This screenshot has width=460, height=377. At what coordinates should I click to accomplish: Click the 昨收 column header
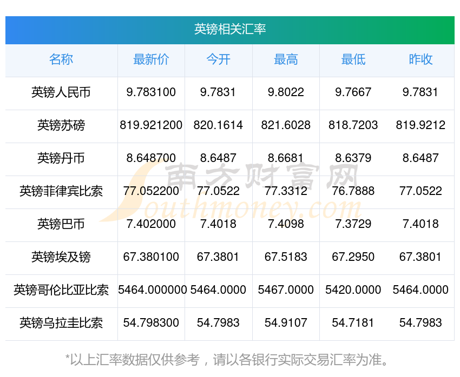pyautogui.click(x=420, y=59)
